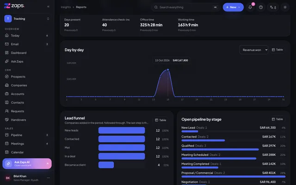296x185 pixels.
Task: Click Attendance check-ins value 40
Action: (x=105, y=25)
